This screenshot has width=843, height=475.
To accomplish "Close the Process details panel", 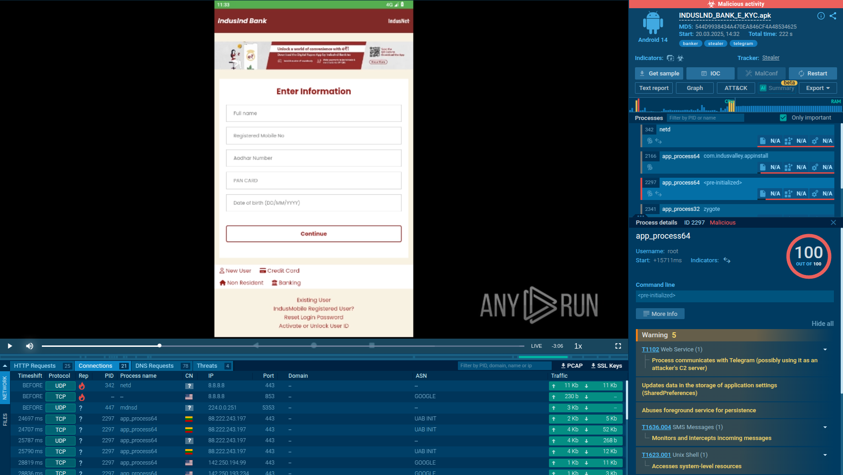I will point(833,223).
